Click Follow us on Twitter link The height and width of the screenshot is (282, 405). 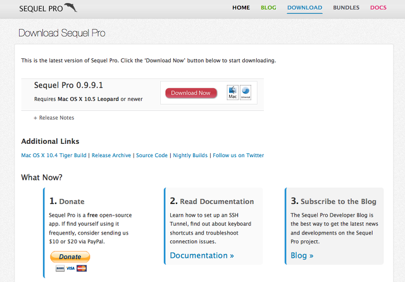[x=239, y=155]
